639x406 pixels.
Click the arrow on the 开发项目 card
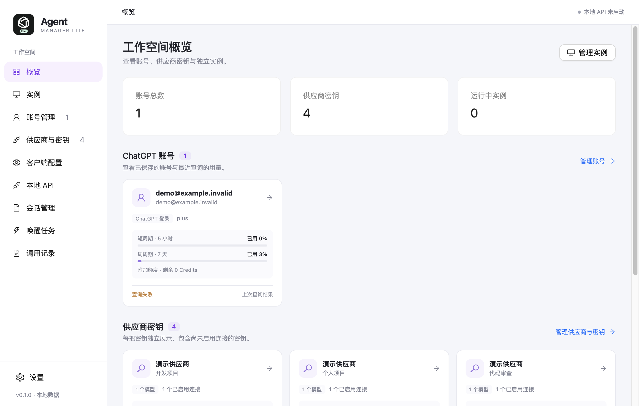point(270,368)
